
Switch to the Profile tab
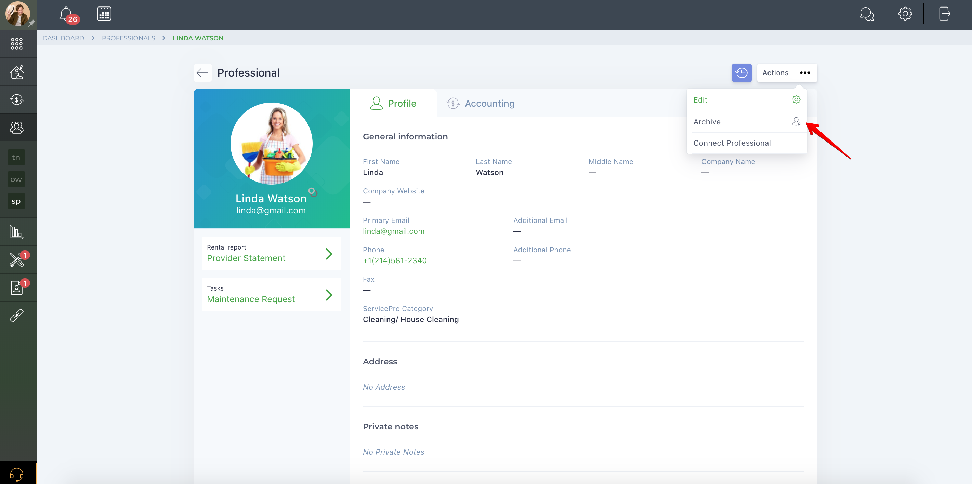click(x=393, y=103)
